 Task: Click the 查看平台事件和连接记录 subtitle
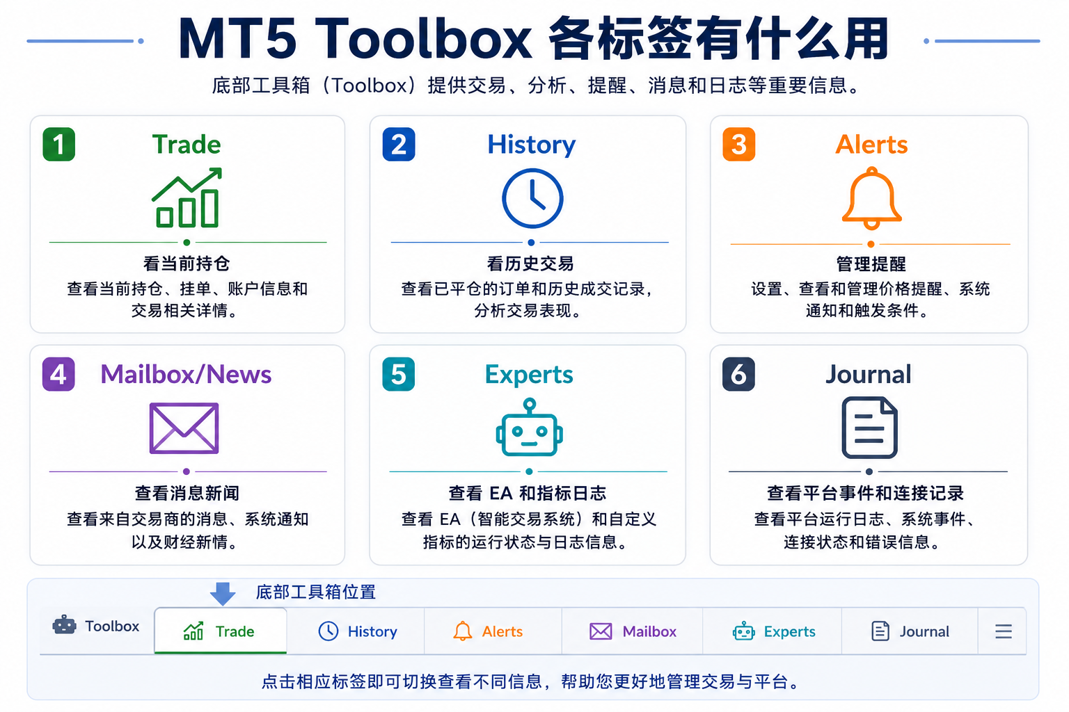point(865,493)
